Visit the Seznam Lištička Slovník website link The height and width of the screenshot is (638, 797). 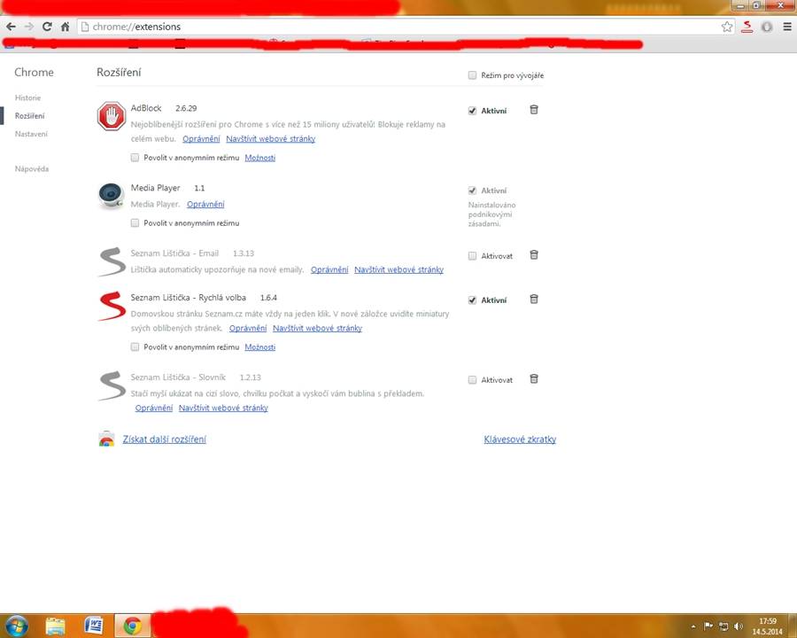coord(224,408)
